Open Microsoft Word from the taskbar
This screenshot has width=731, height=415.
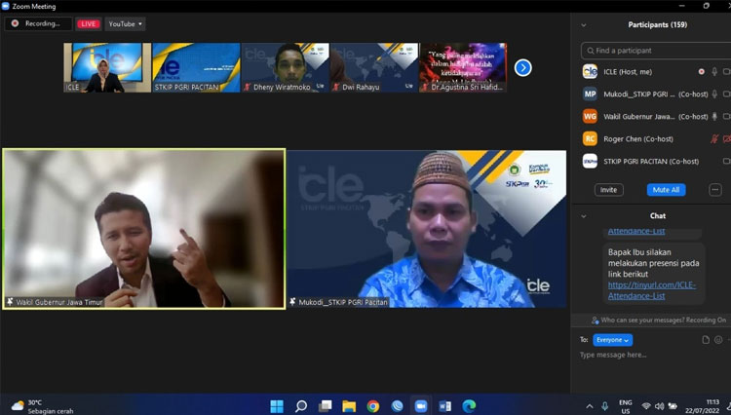tap(445, 405)
